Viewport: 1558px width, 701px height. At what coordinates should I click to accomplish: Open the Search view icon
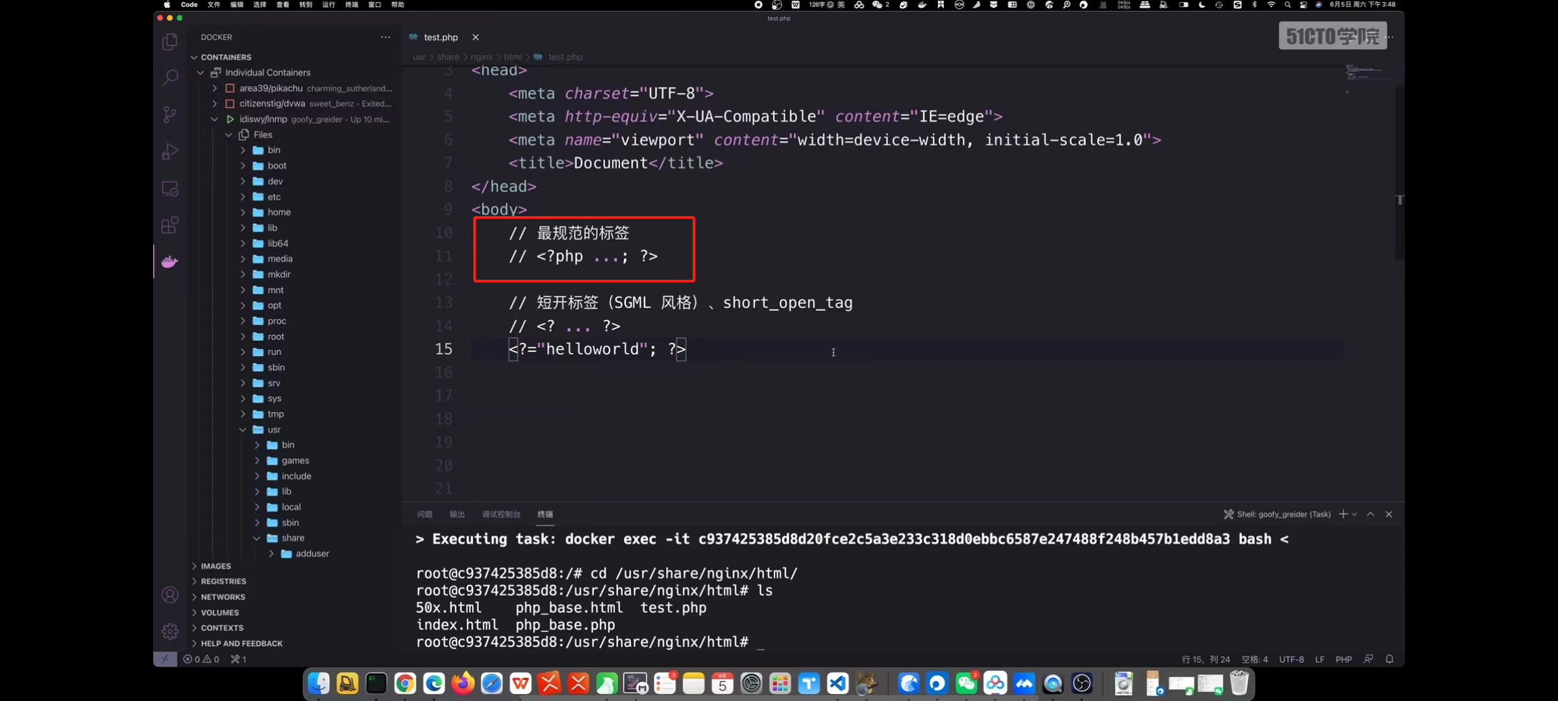pos(170,78)
